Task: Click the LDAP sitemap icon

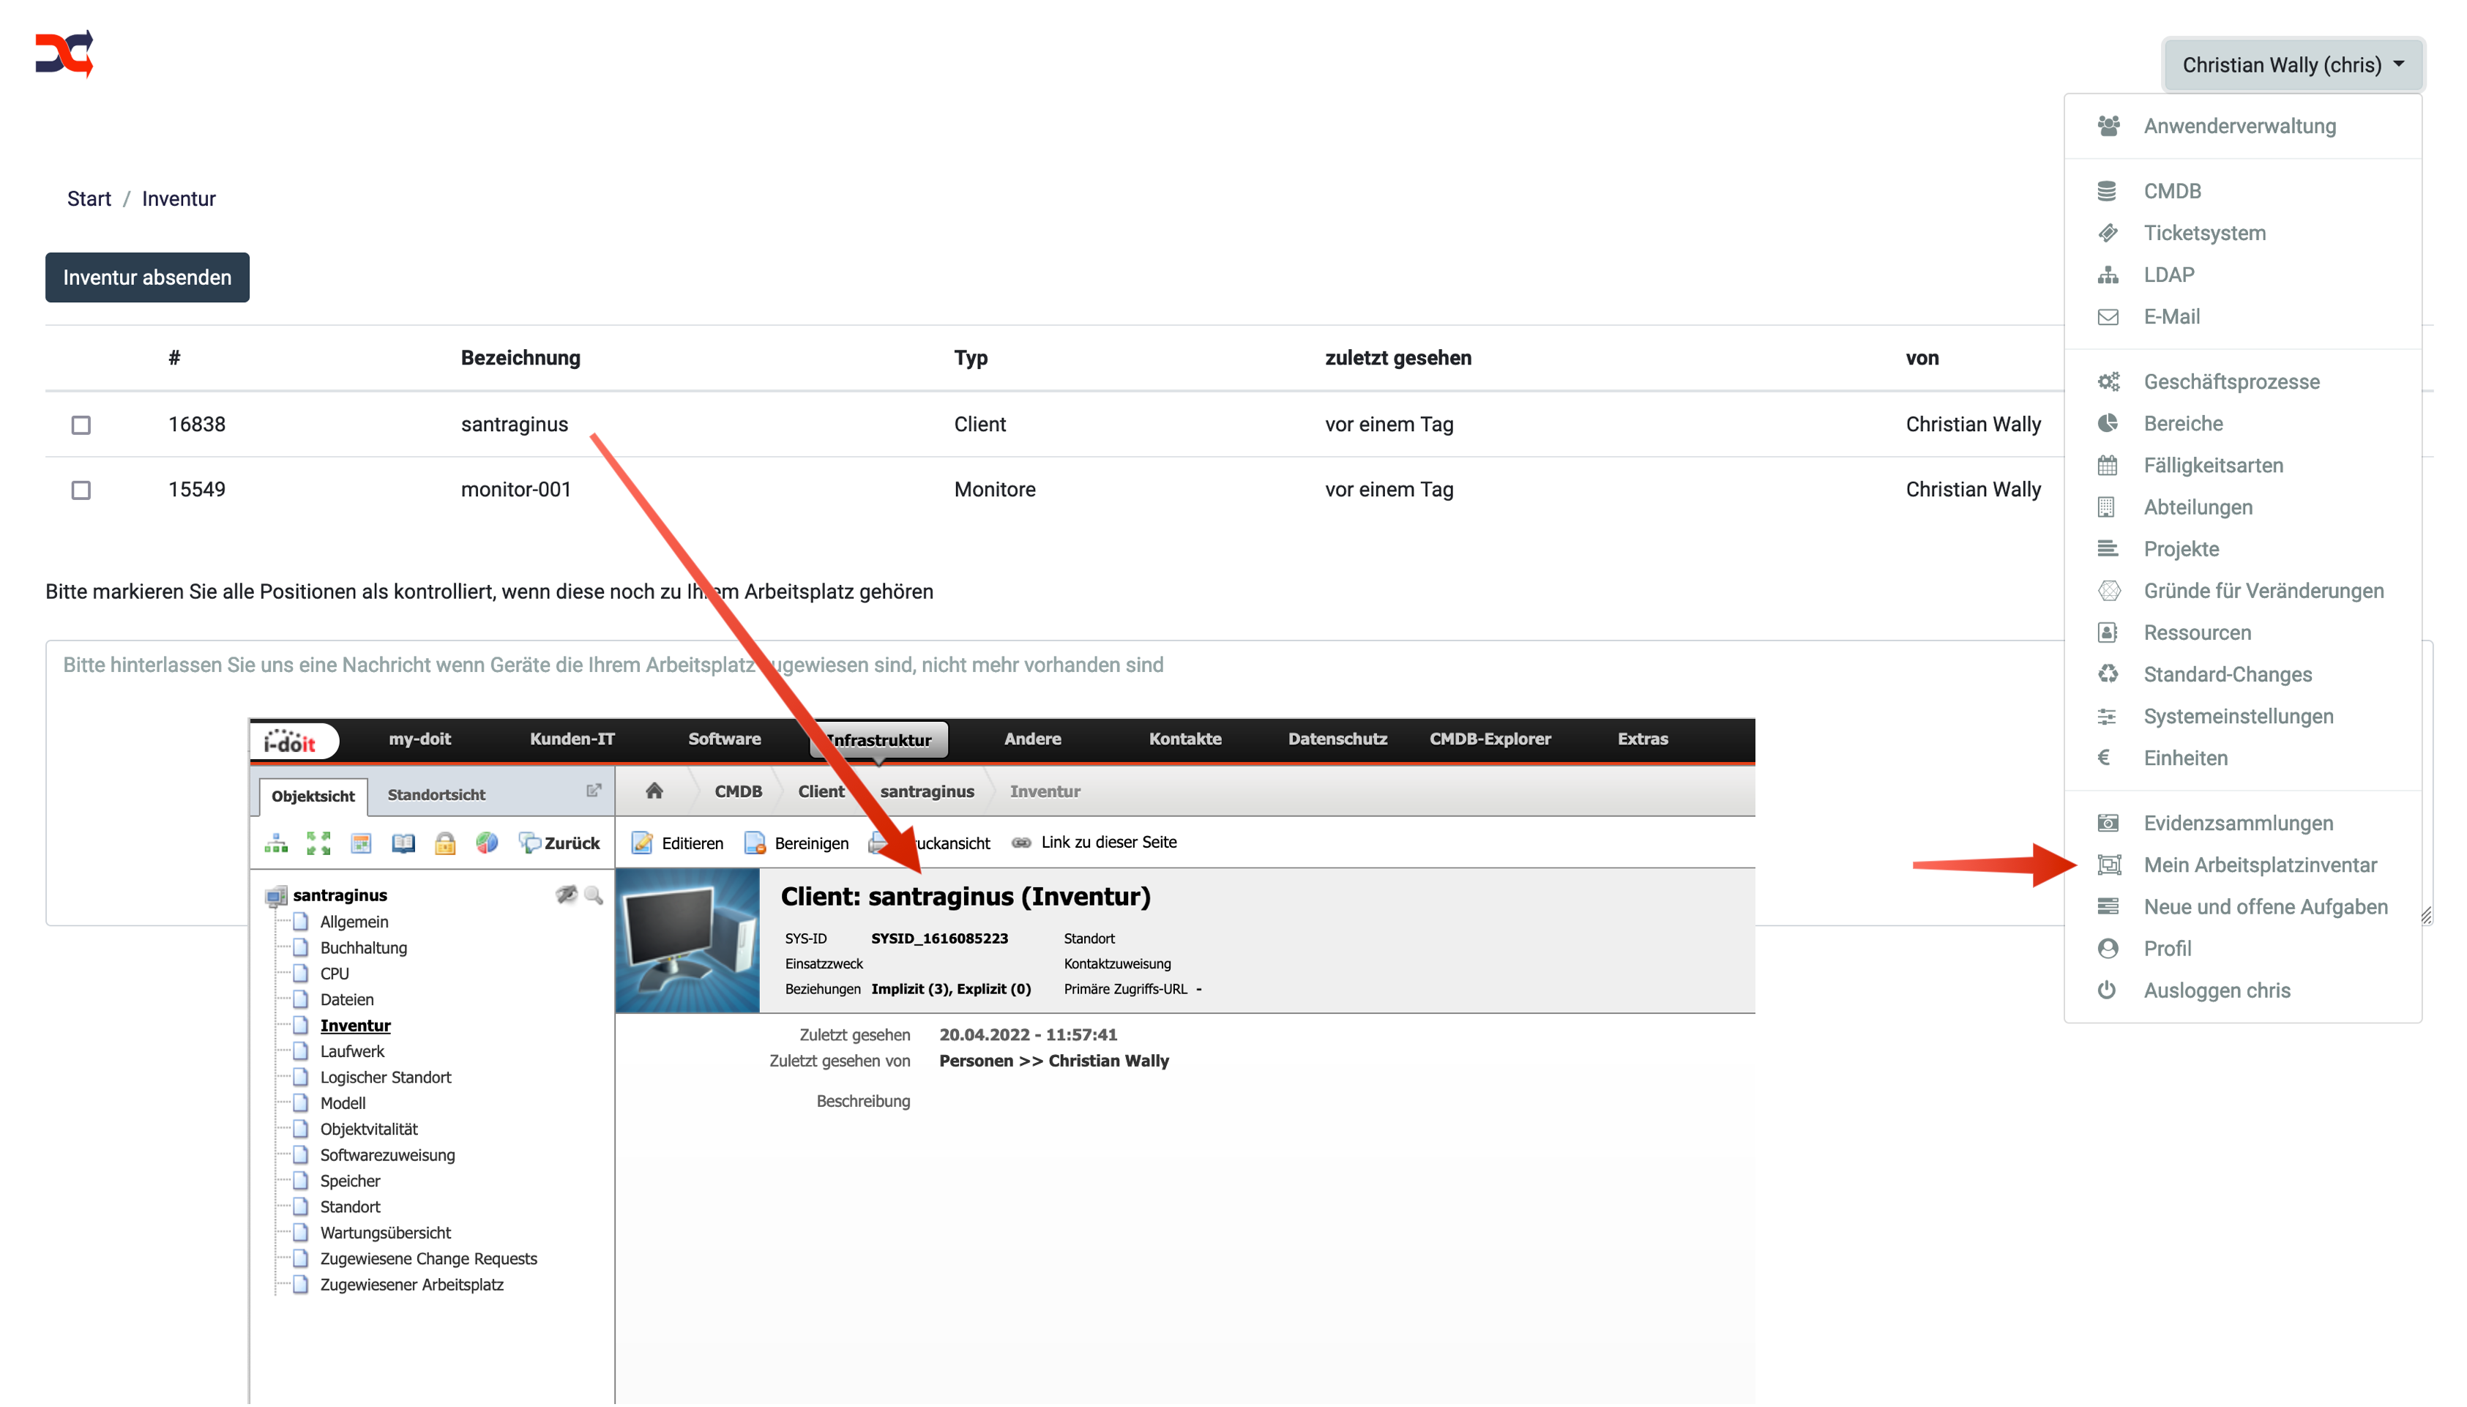Action: [x=2108, y=275]
